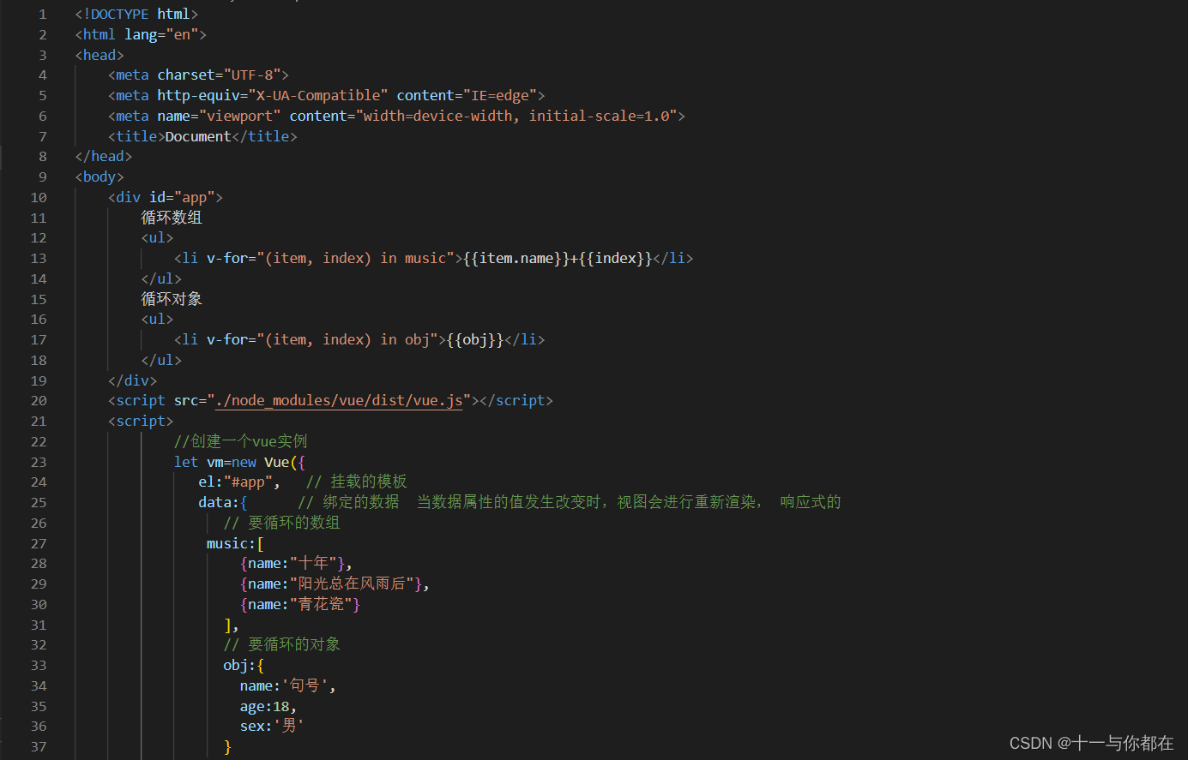Click the lang="en" attribute
This screenshot has width=1188, height=760.
[x=161, y=34]
